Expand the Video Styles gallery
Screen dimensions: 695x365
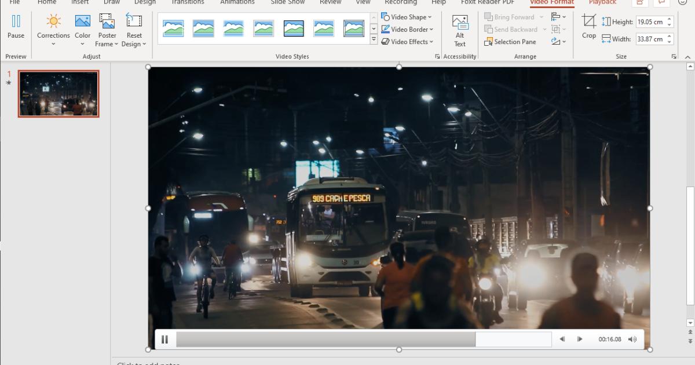(x=374, y=40)
